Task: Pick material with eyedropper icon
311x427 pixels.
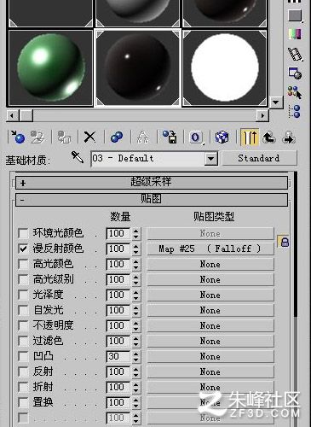Action: [78, 157]
